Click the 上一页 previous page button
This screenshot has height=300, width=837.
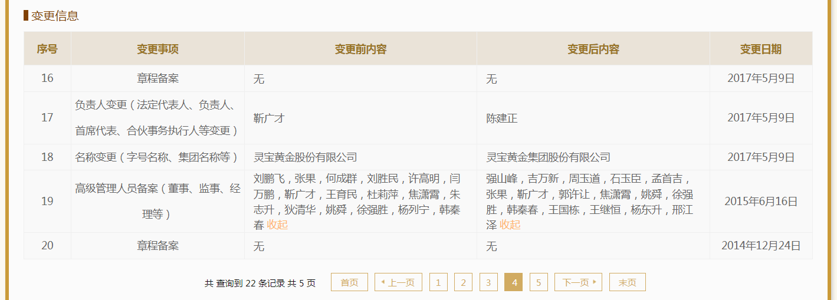click(x=398, y=282)
